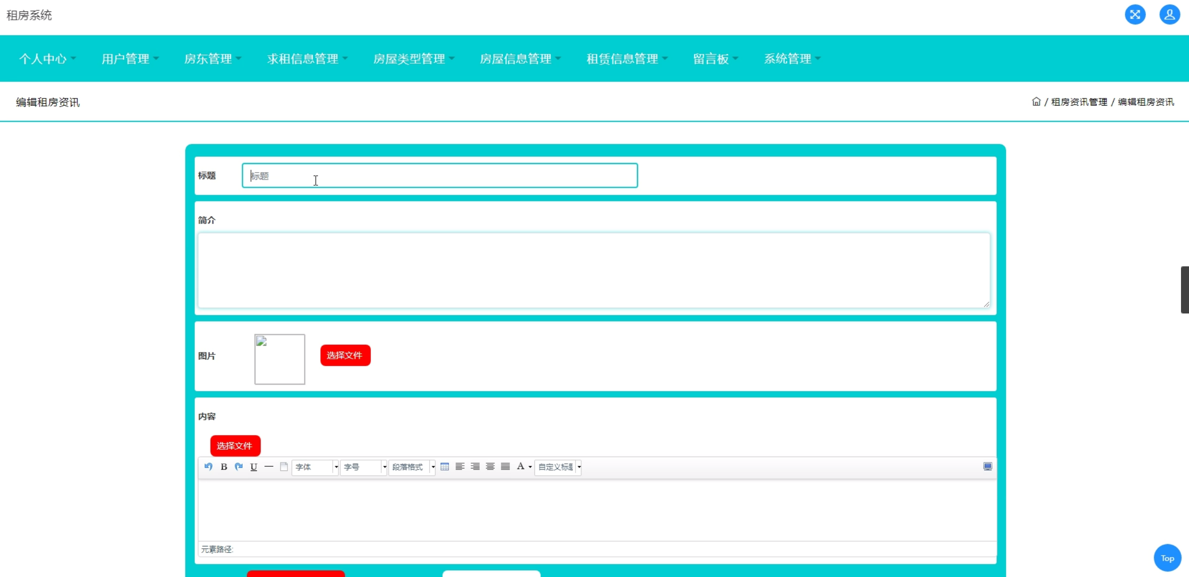Open user profile icon in header
The height and width of the screenshot is (577, 1189).
pos(1169,15)
